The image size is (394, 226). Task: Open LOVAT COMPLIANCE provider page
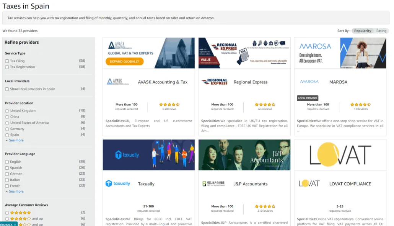[350, 184]
